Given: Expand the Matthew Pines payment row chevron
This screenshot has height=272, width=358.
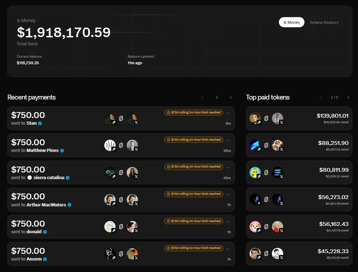Looking at the screenshot, I should point(227,140).
